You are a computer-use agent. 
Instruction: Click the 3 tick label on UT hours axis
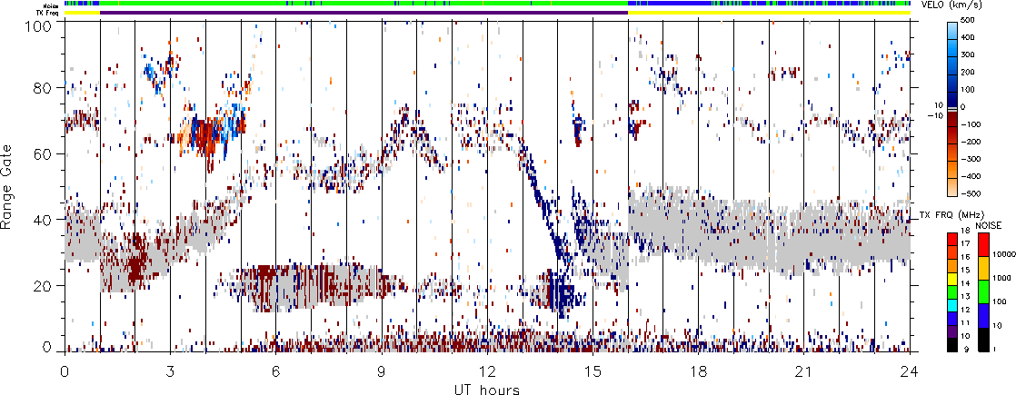(x=171, y=371)
